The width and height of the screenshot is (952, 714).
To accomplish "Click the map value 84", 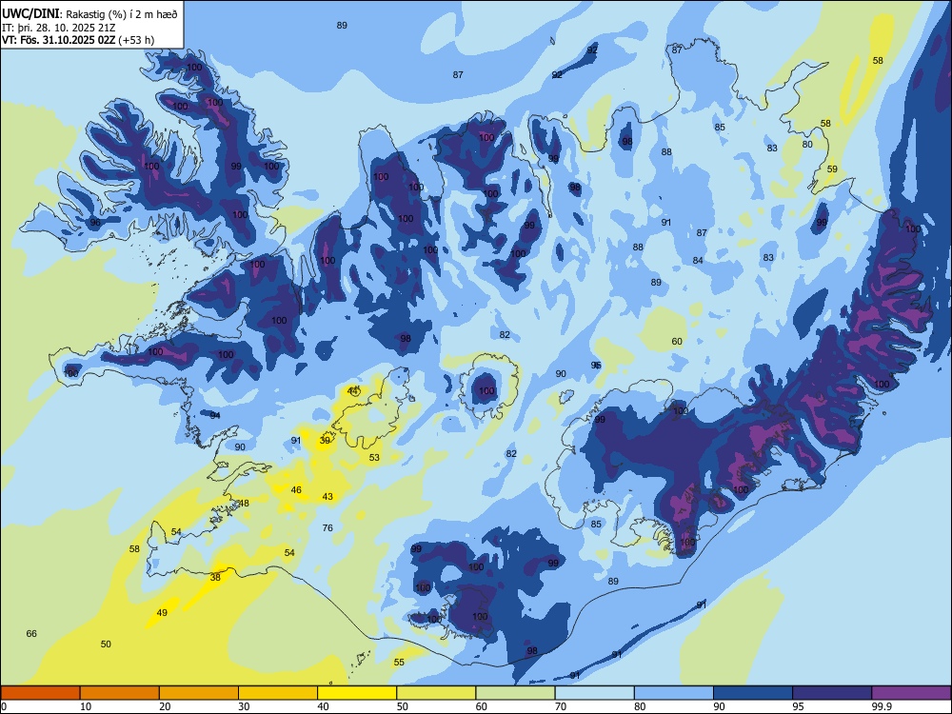I will 698,261.
